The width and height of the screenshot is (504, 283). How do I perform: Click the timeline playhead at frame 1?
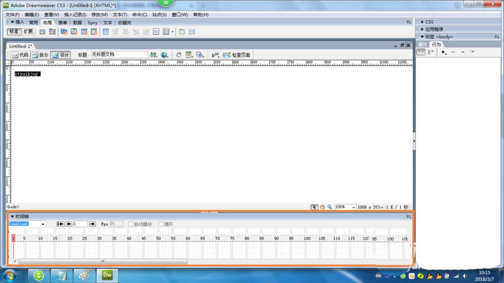coord(13,238)
